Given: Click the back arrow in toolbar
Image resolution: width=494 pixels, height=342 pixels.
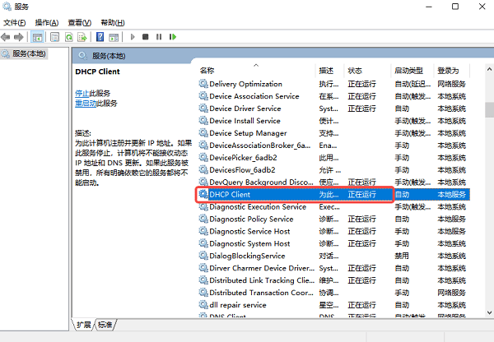Looking at the screenshot, I should point(7,37).
